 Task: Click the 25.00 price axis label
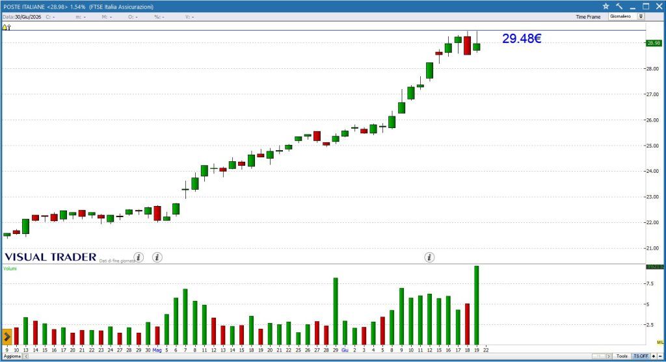click(x=652, y=146)
